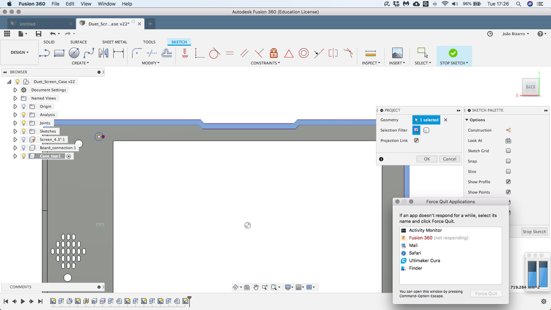Switch to the SHEET METAL tab

click(115, 42)
